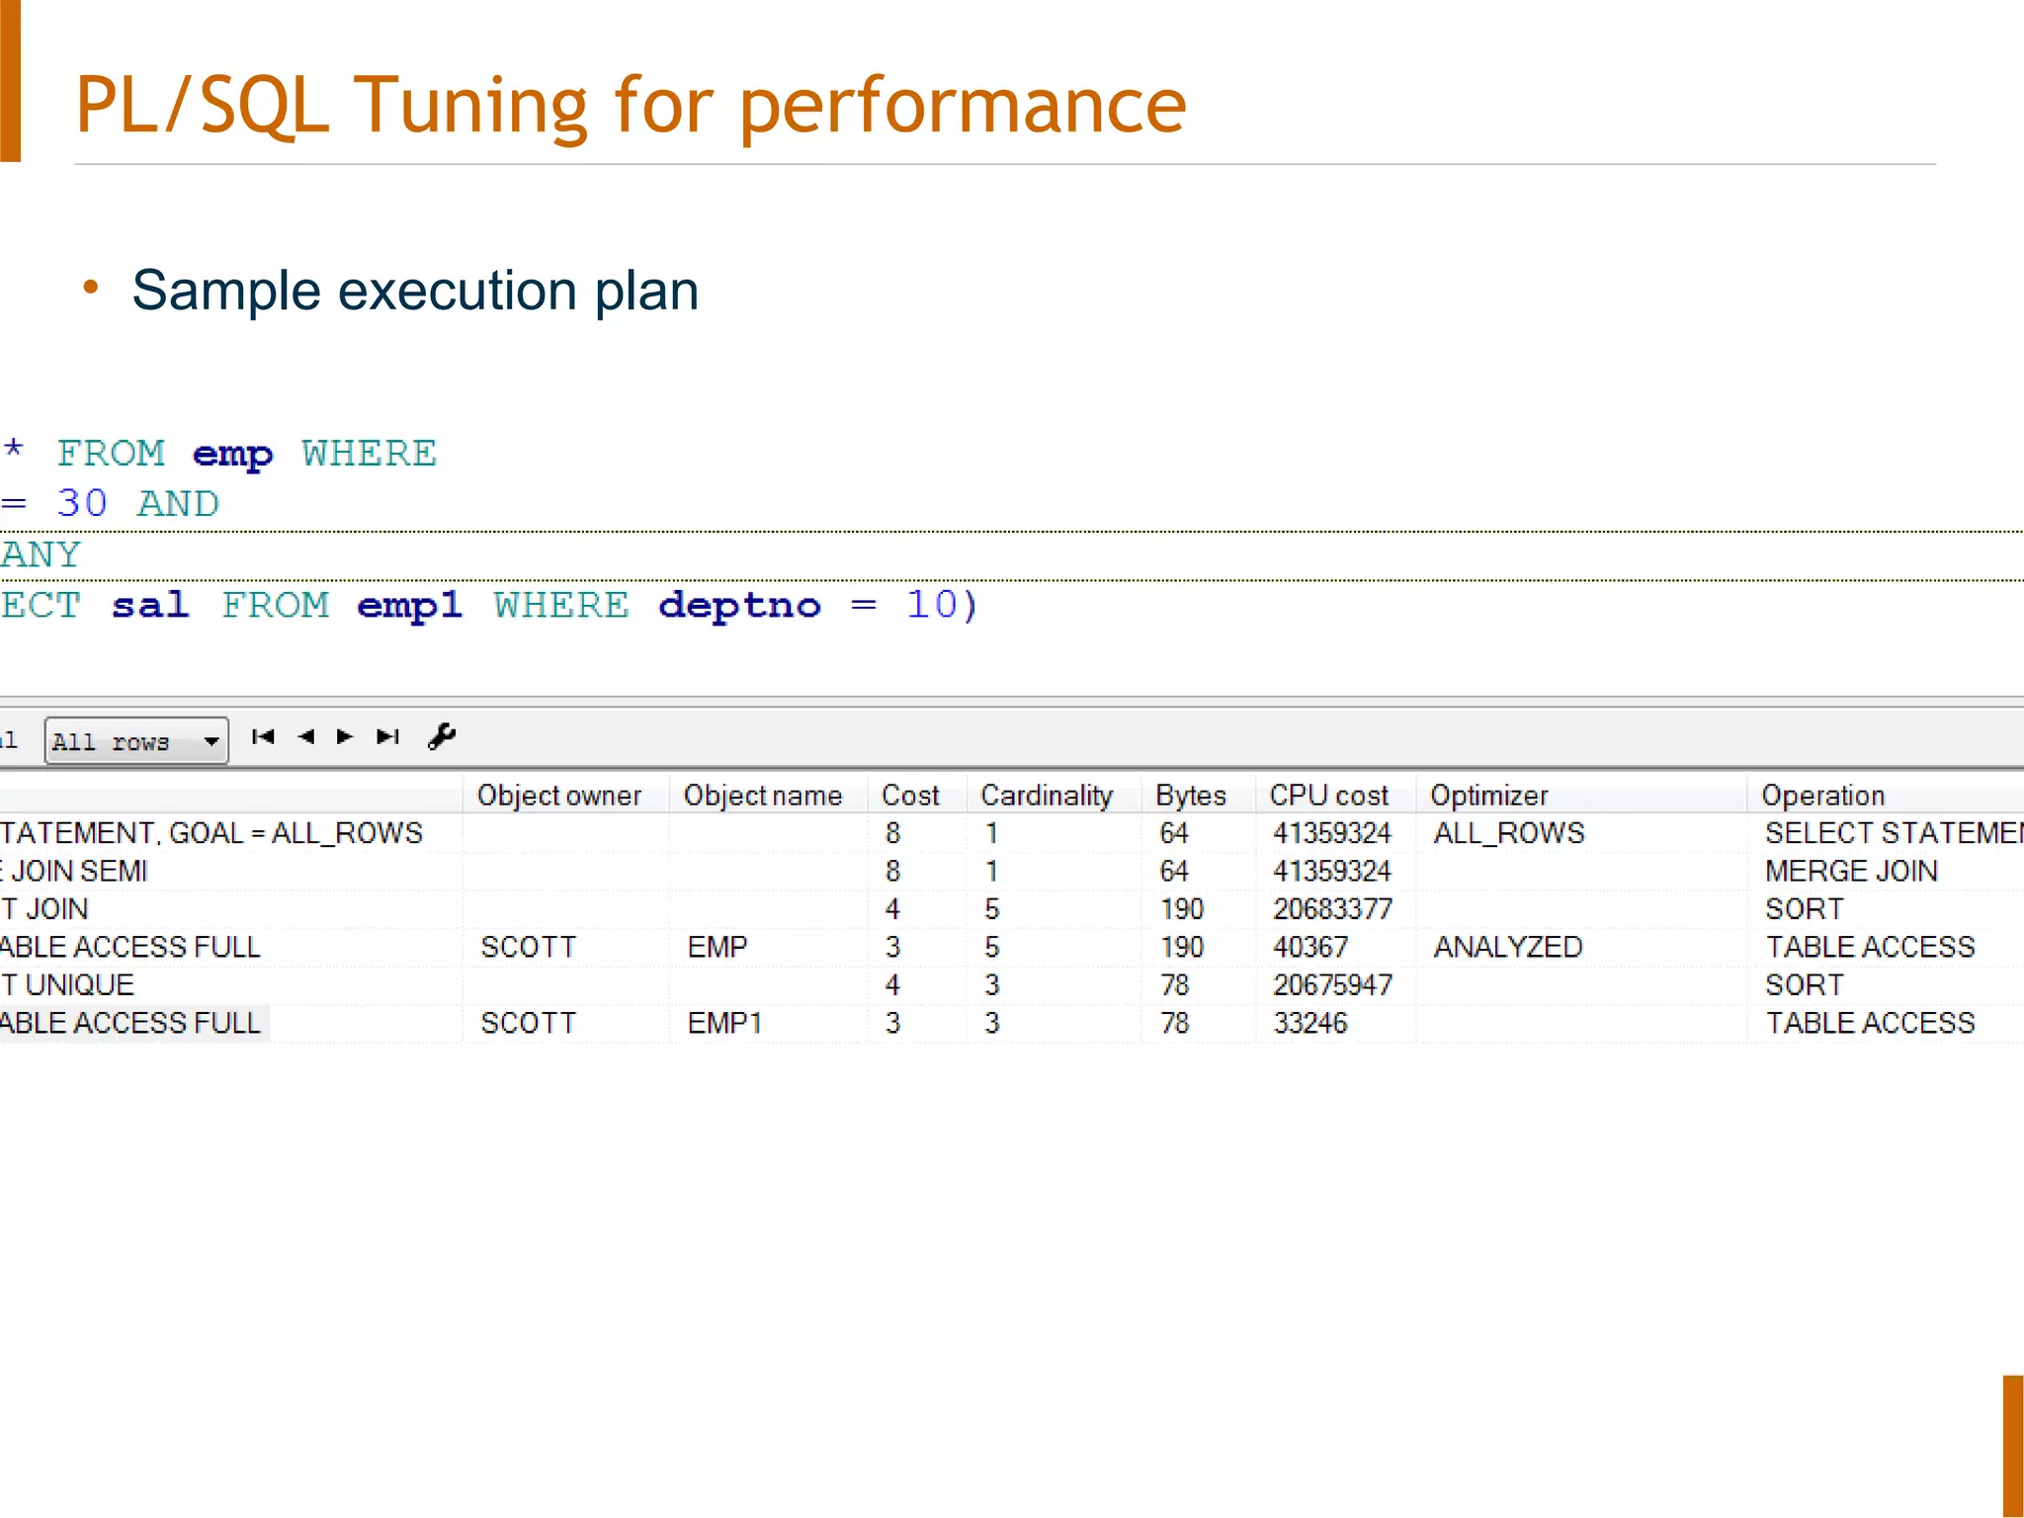Click the ANY keyword in the SQL editor

tap(41, 554)
